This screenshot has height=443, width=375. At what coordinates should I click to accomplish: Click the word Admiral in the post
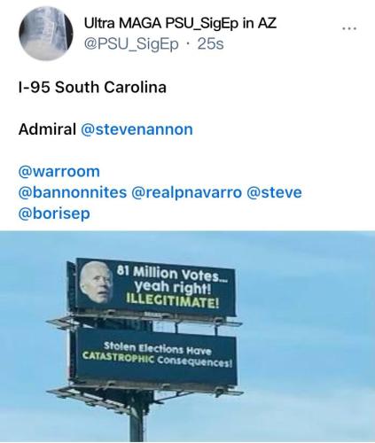pos(47,129)
